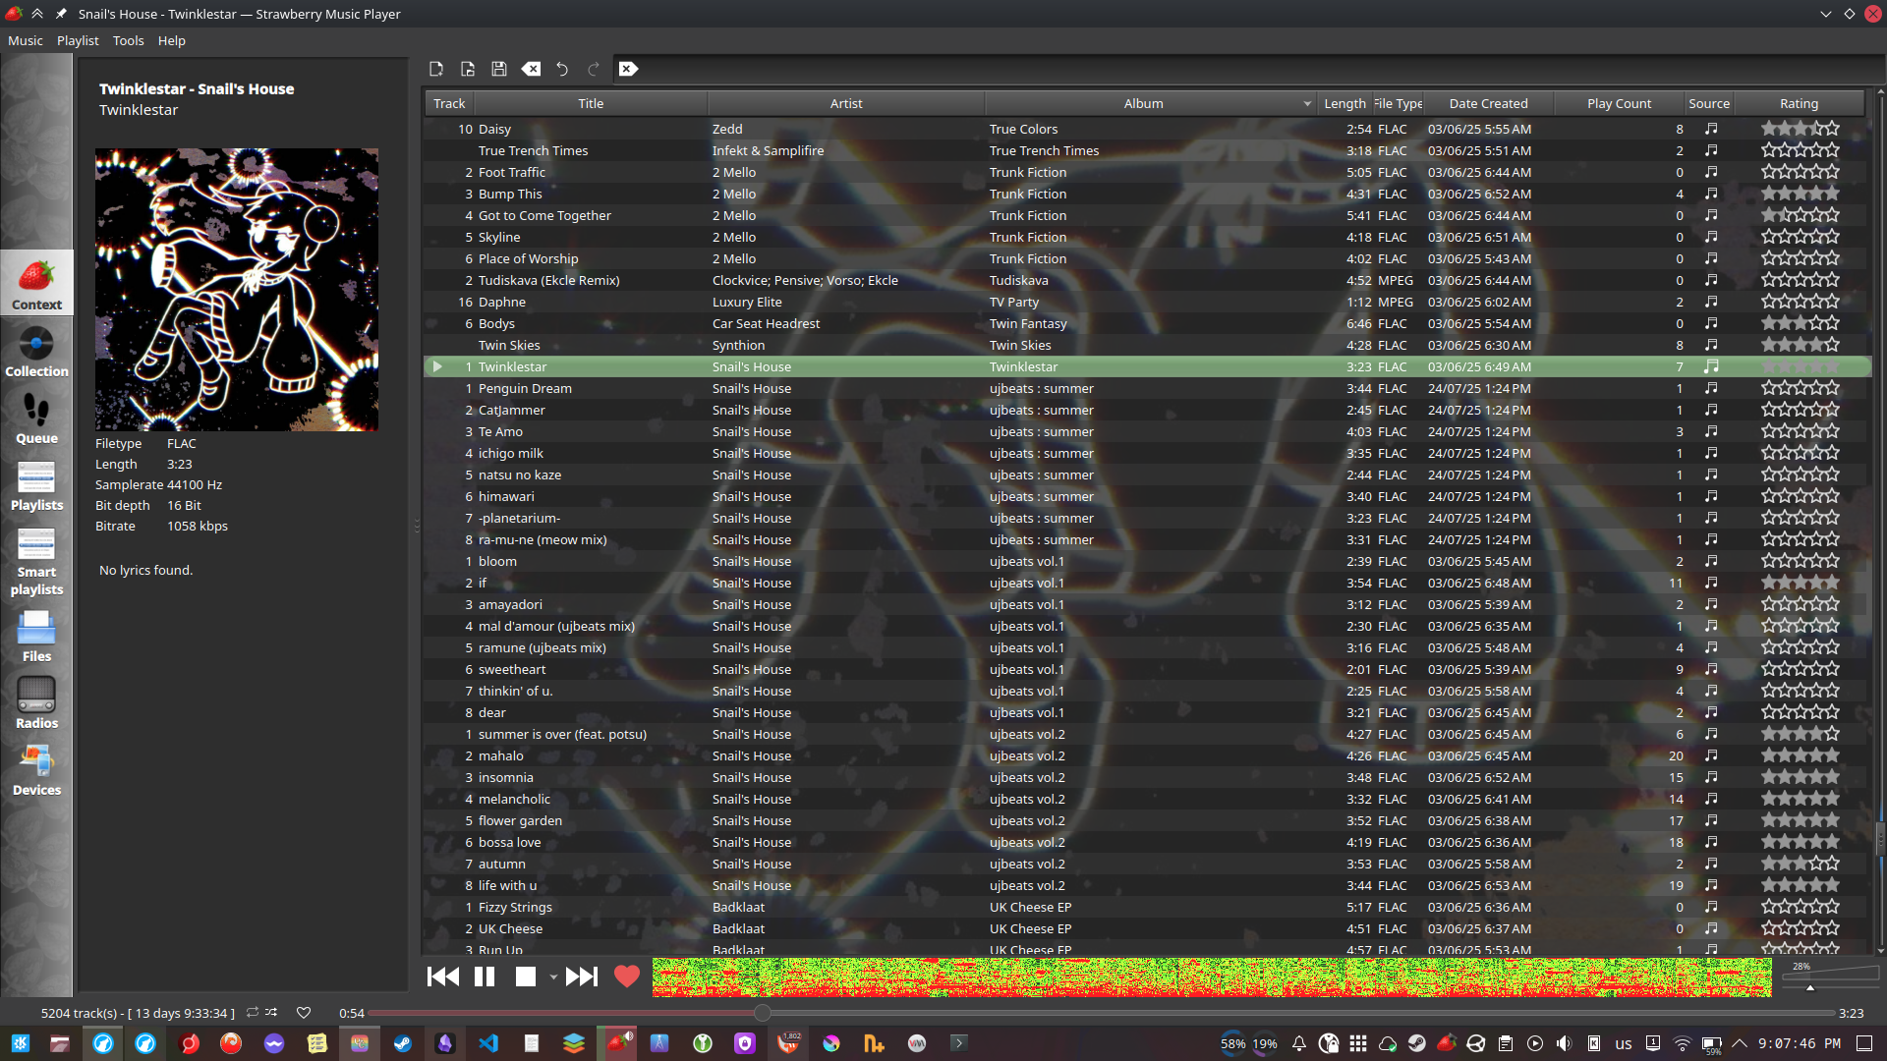Click the load playlist icon
Viewport: 1887px width, 1061px height.
(468, 69)
